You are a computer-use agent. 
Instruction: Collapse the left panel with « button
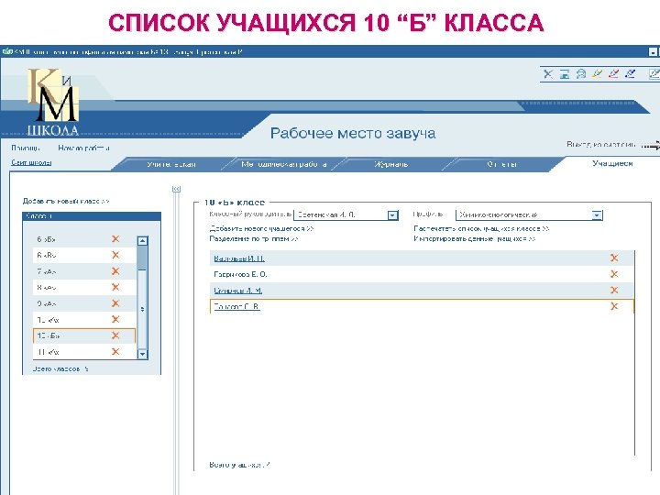point(176,189)
